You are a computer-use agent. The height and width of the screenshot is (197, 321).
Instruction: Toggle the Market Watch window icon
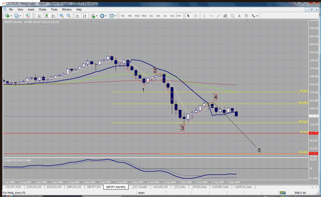(28, 16)
